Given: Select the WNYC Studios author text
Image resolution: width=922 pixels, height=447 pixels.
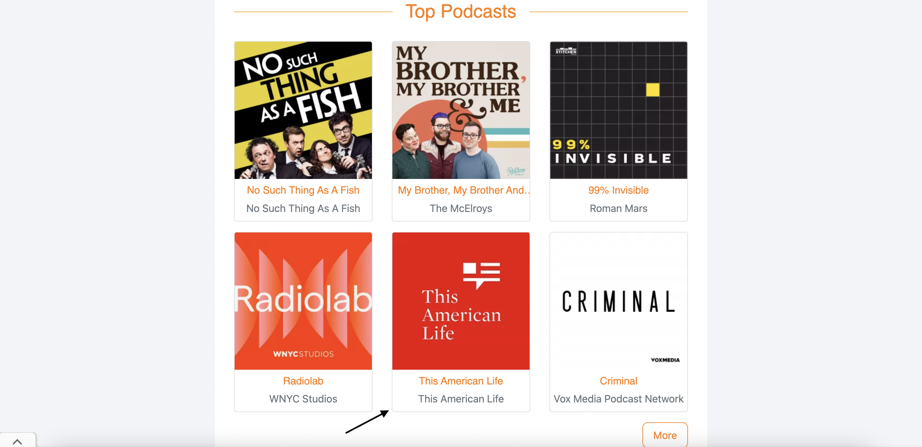Looking at the screenshot, I should click(x=303, y=399).
